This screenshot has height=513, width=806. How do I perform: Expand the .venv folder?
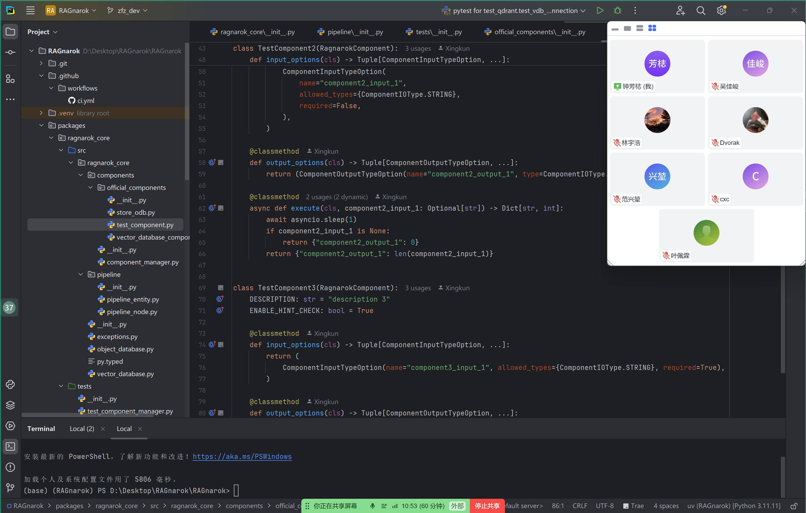point(41,113)
